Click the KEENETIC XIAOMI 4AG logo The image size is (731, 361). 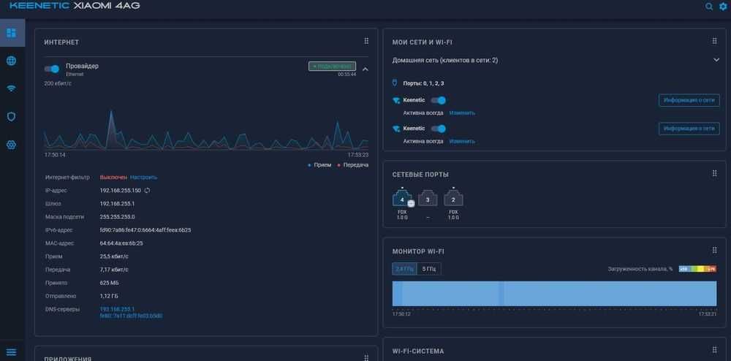(x=75, y=6)
